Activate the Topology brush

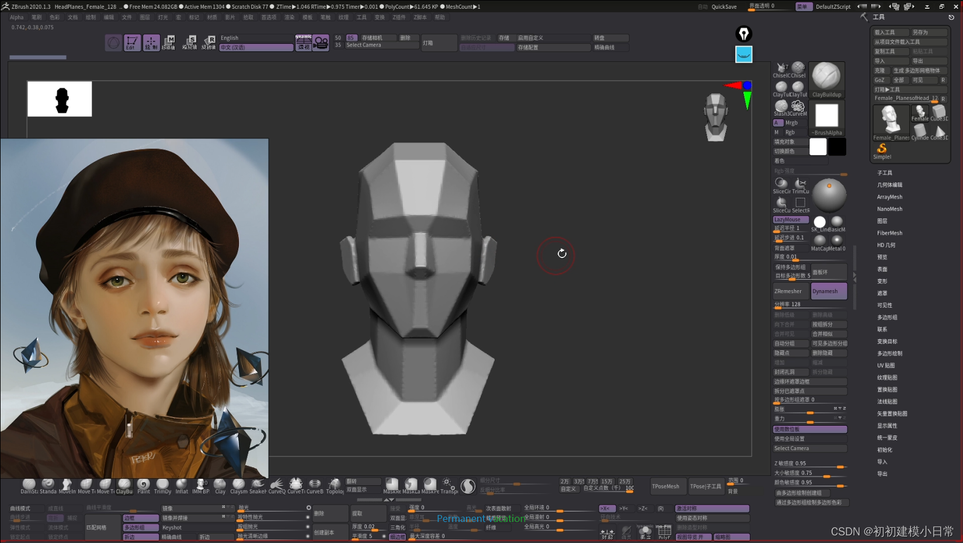[335, 485]
